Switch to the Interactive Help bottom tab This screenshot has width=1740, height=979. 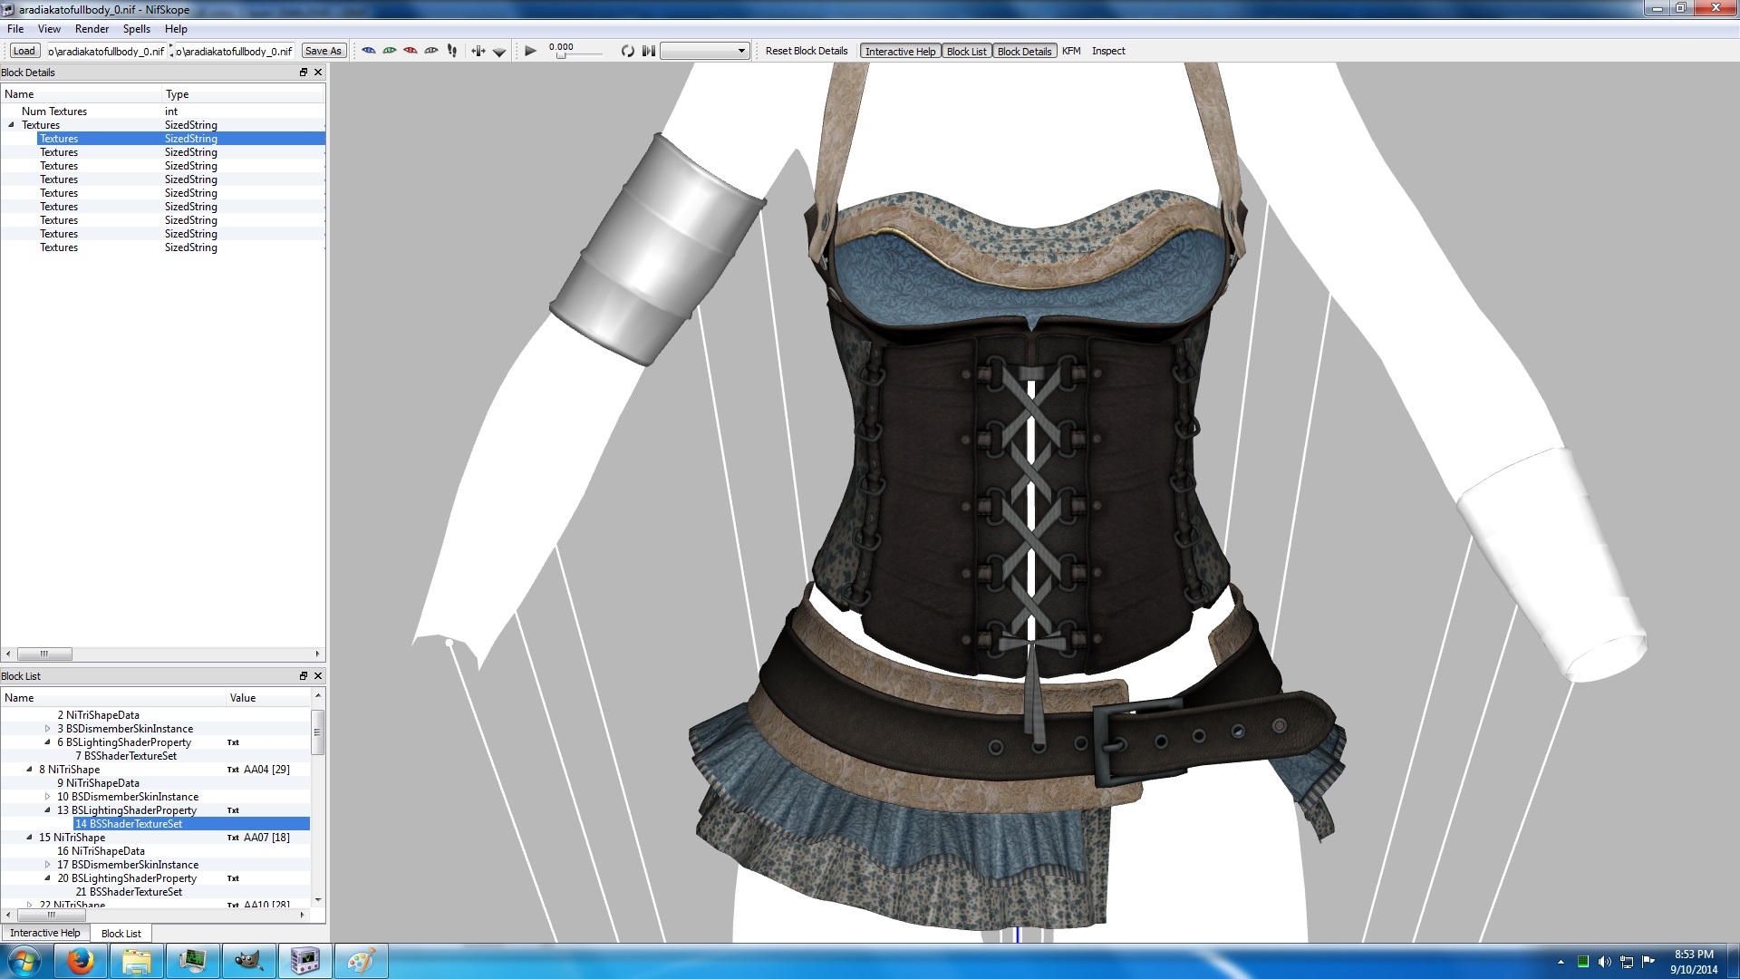click(45, 933)
